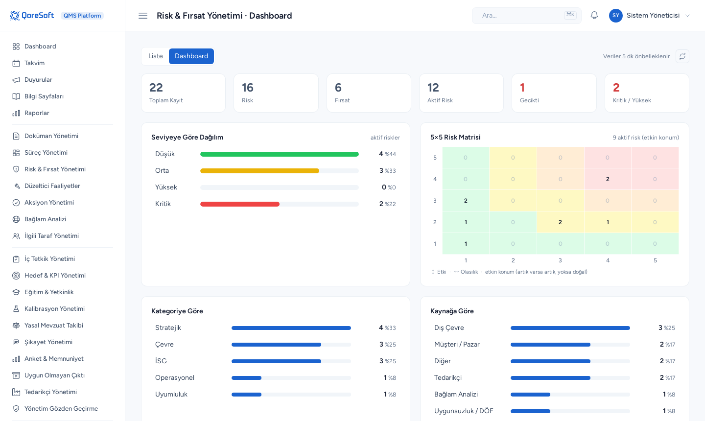Click the Yönetim Gözden Geçirme icon
The height and width of the screenshot is (421, 705).
click(x=16, y=409)
